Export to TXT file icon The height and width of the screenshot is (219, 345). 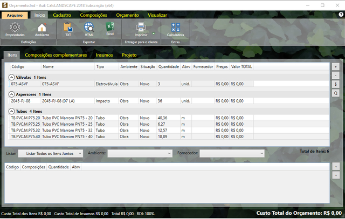click(x=68, y=27)
